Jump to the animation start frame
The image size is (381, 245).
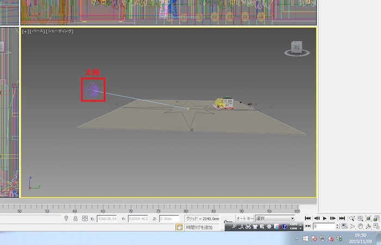pos(308,218)
